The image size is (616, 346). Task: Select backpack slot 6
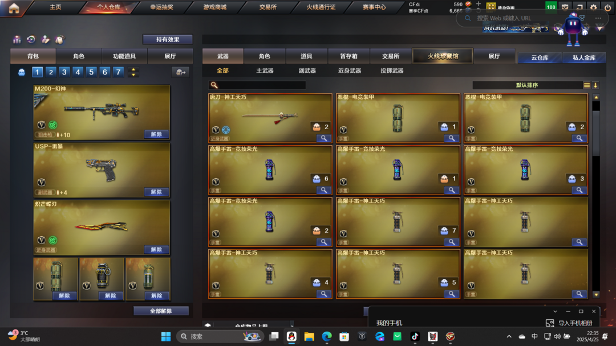pos(104,72)
